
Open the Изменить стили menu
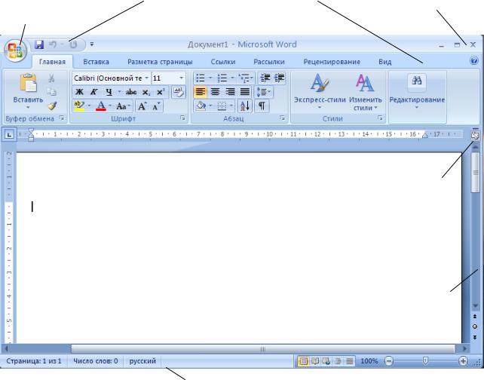365,92
